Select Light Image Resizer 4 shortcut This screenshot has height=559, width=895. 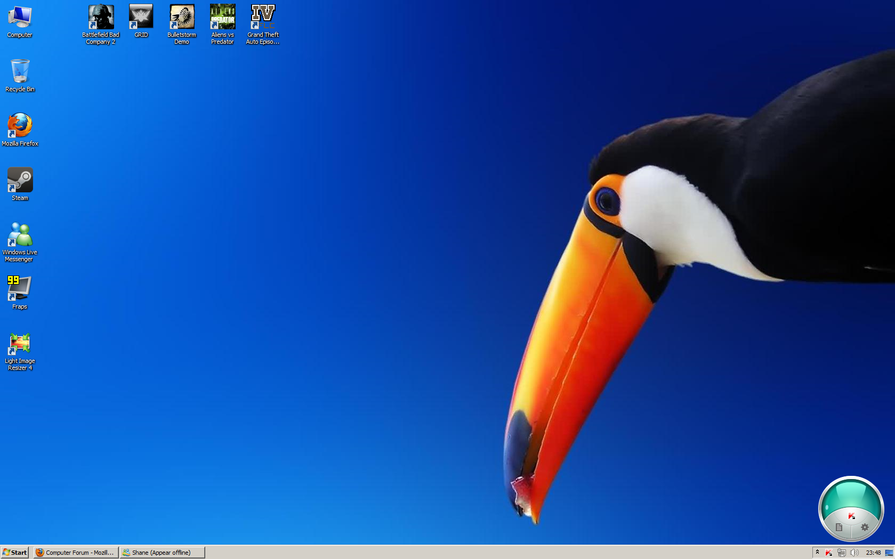click(20, 352)
